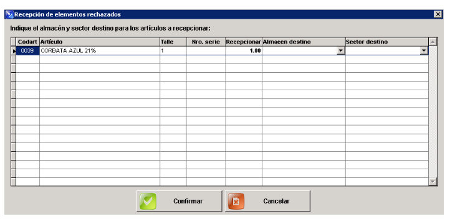455x224 pixels.
Task: Select the Codart cell 0039
Action: click(x=27, y=51)
